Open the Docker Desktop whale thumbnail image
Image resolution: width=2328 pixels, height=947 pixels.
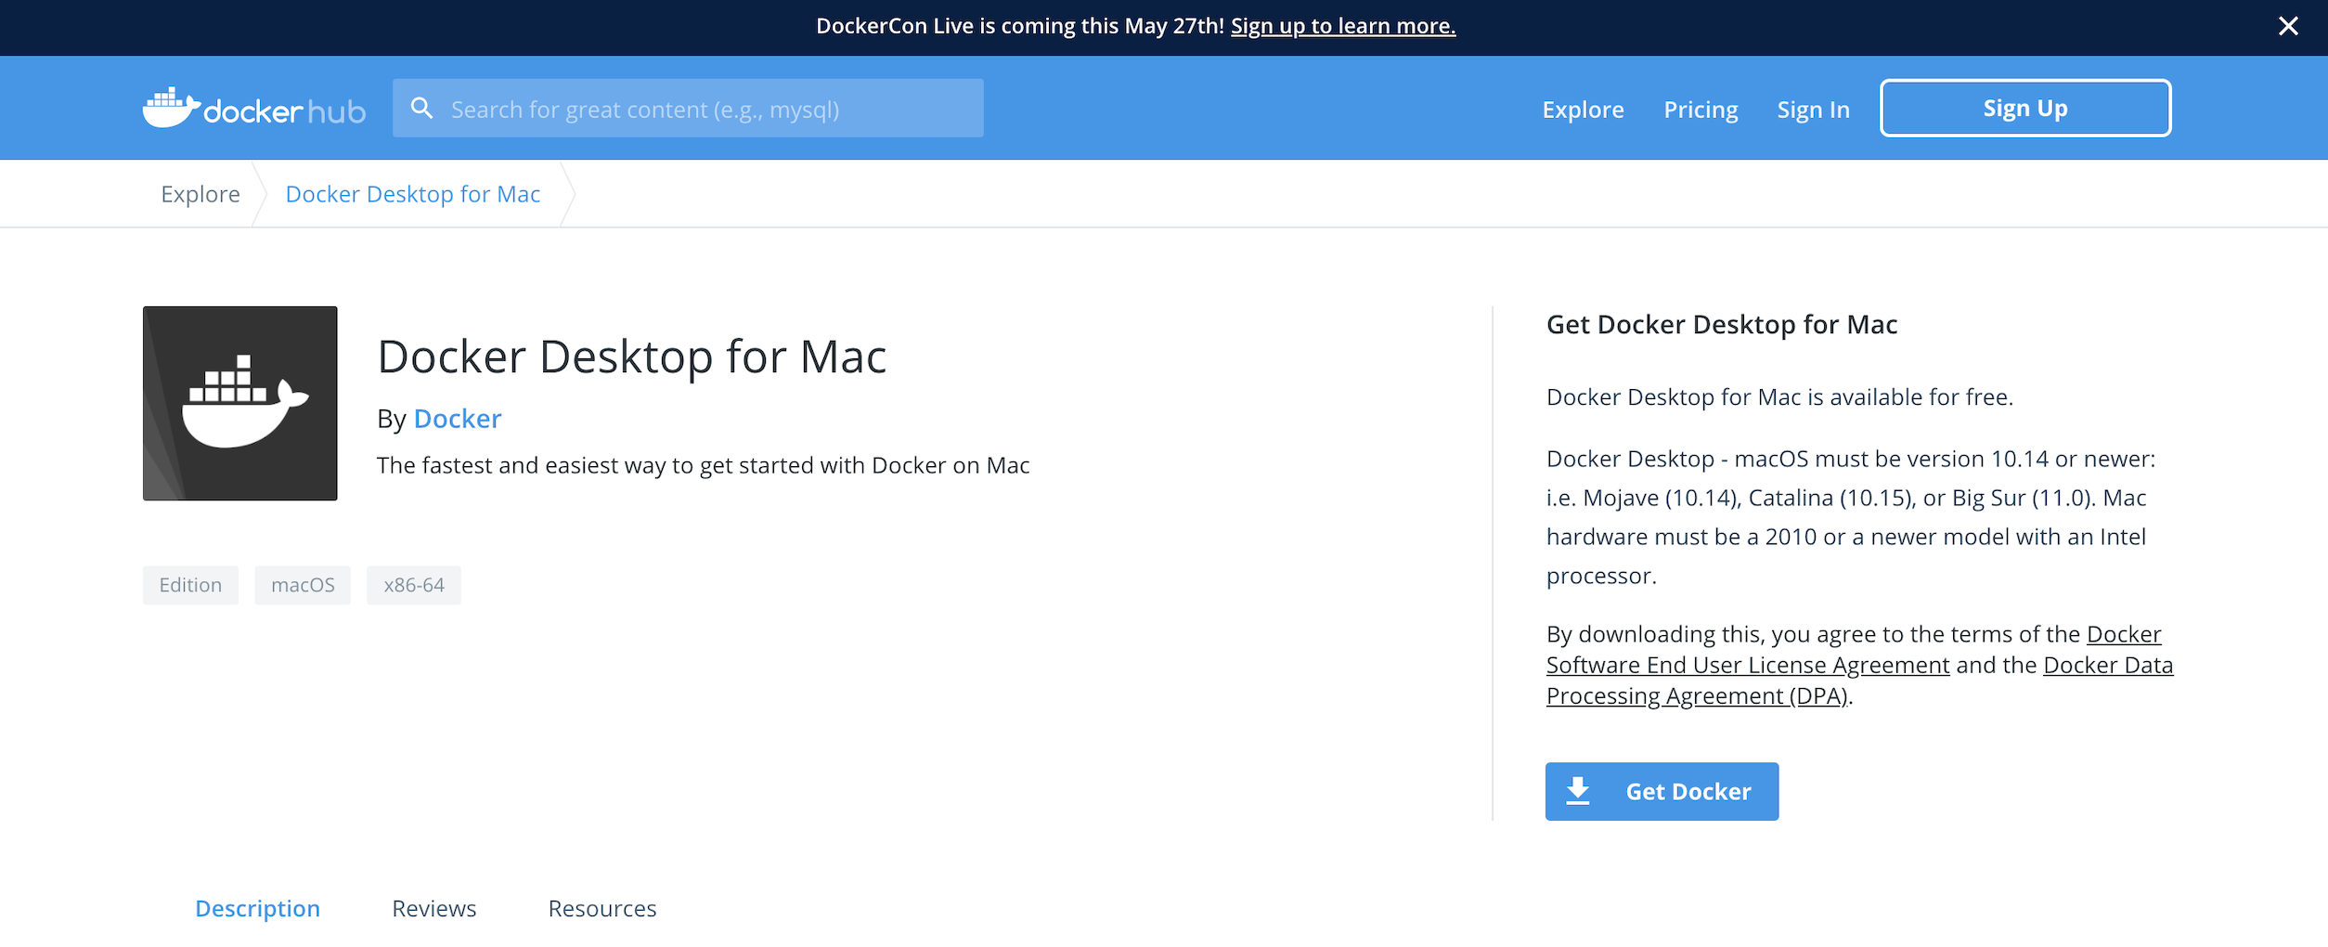pos(239,403)
